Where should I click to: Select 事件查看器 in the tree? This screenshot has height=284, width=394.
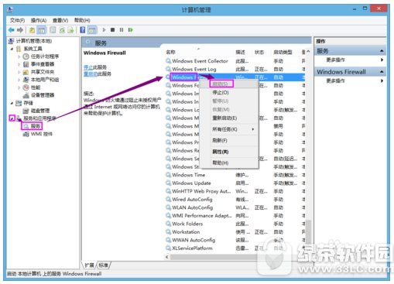(43, 64)
